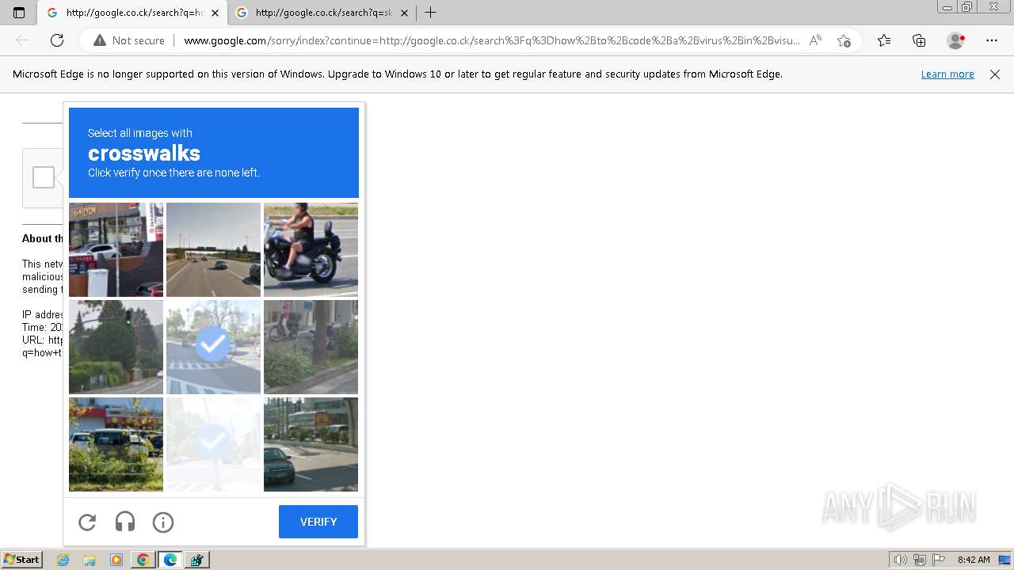Click the fading checked bottom-middle tile
Image resolution: width=1014 pixels, height=570 pixels.
click(x=213, y=444)
